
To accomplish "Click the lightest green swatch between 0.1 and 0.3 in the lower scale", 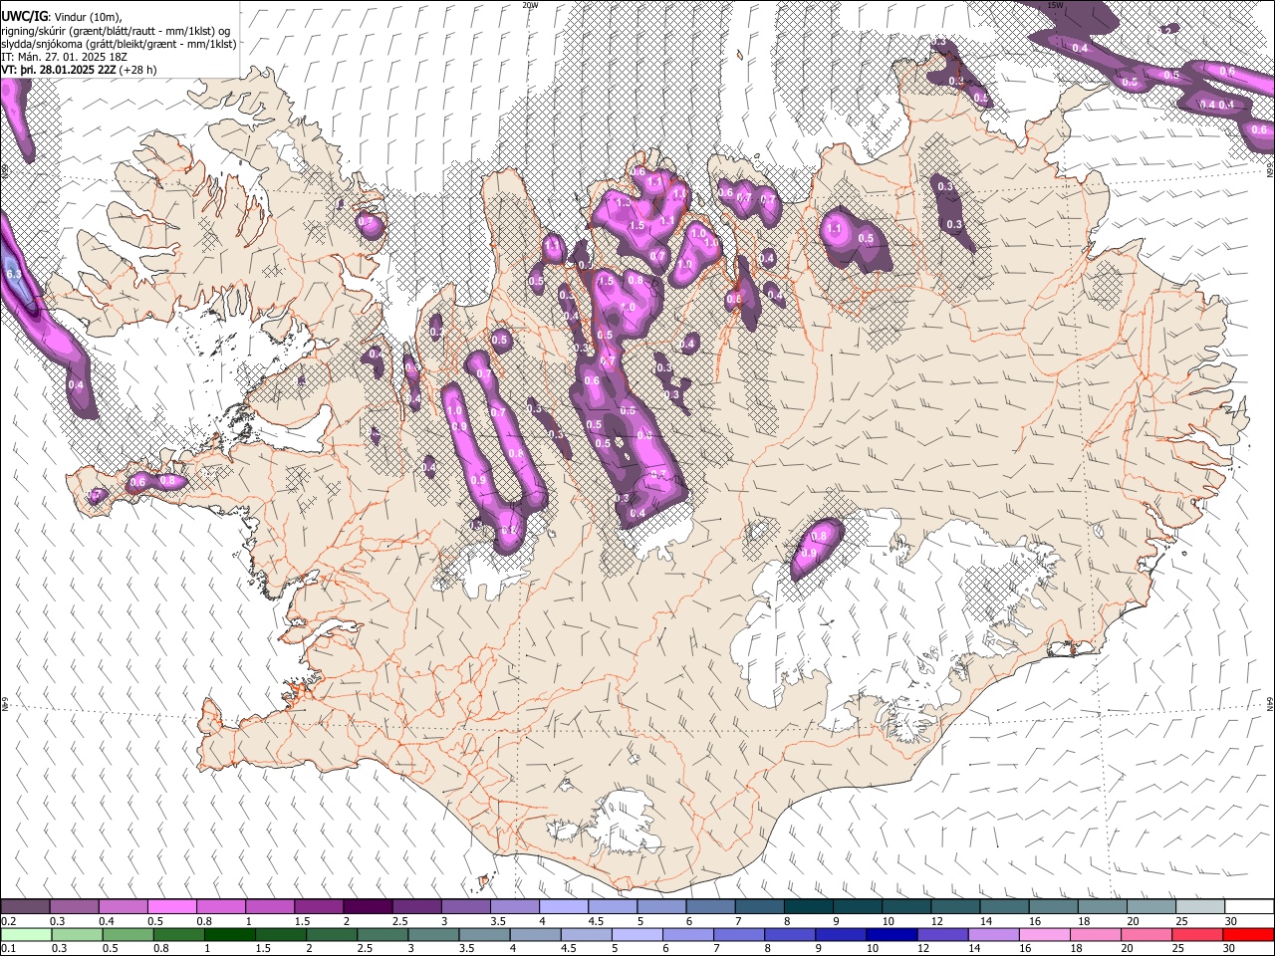I will pos(25,935).
